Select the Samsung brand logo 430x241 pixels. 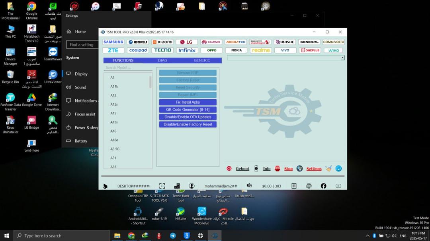click(113, 42)
